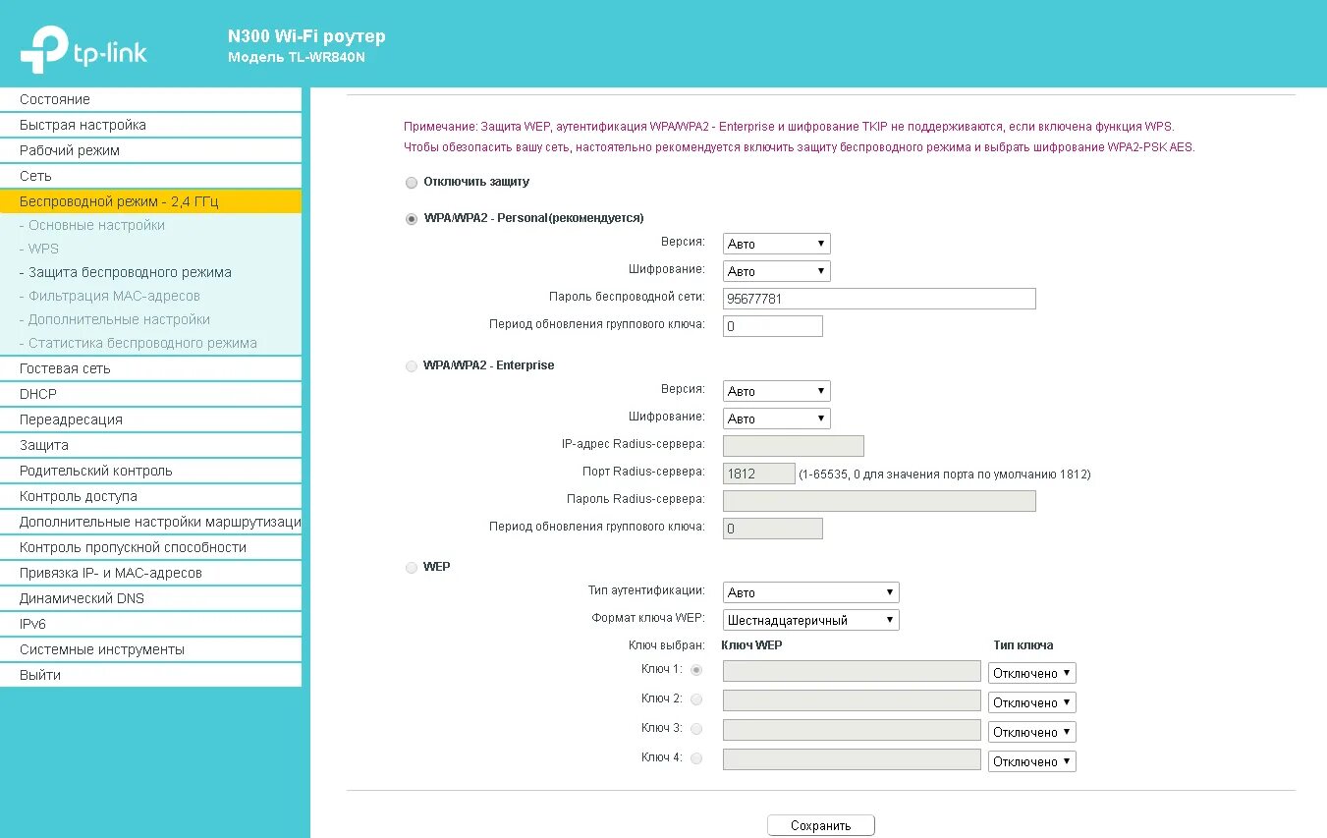Open key type dropdown for Ключ 1
Image resolution: width=1327 pixels, height=838 pixels.
1032,673
